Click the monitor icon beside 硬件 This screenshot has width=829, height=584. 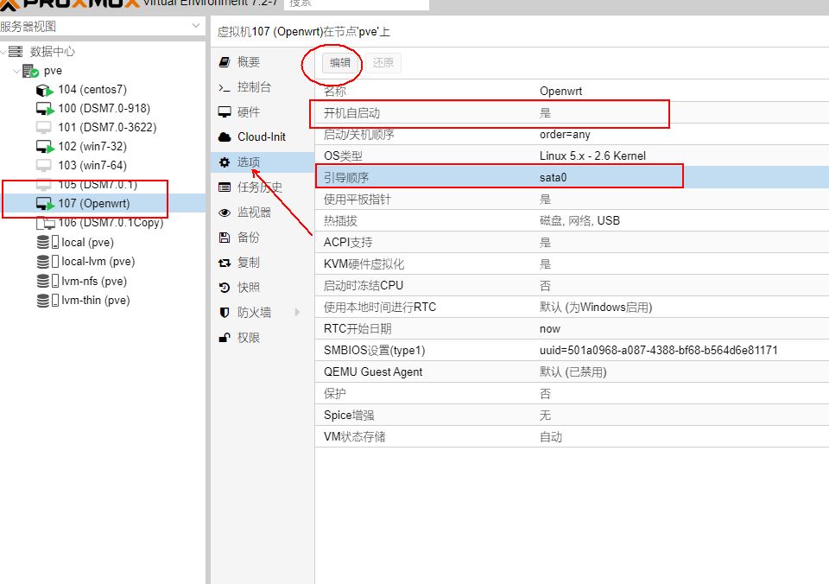(225, 112)
